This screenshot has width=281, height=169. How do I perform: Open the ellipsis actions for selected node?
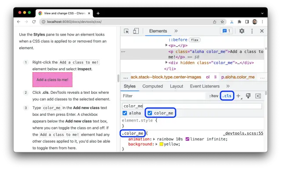click(x=123, y=52)
